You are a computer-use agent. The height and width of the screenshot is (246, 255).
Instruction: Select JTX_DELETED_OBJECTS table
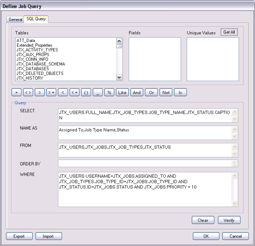40,73
